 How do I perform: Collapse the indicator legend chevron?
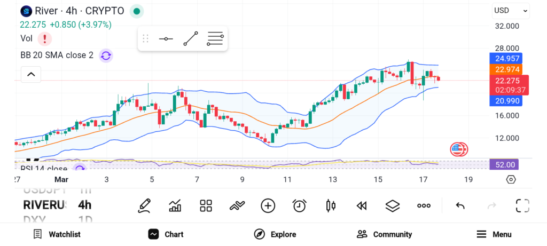tap(30, 74)
